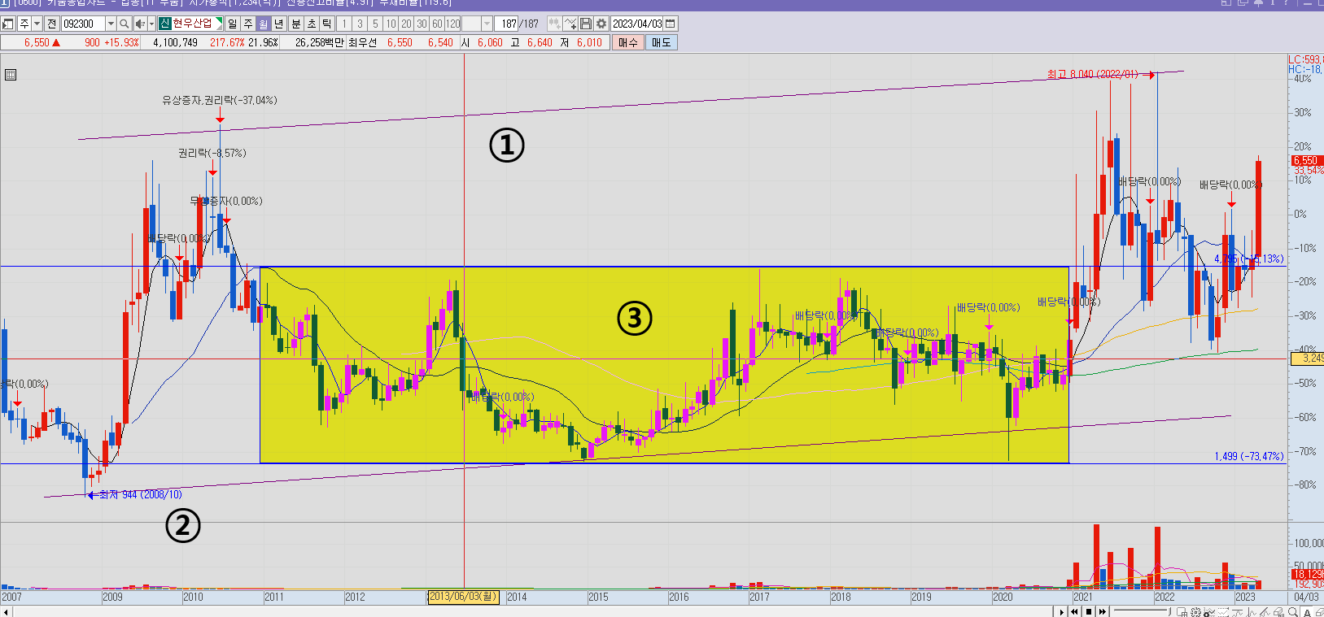Click the crosshair add-indicator icon
This screenshot has width=1324, height=617.
[570, 24]
